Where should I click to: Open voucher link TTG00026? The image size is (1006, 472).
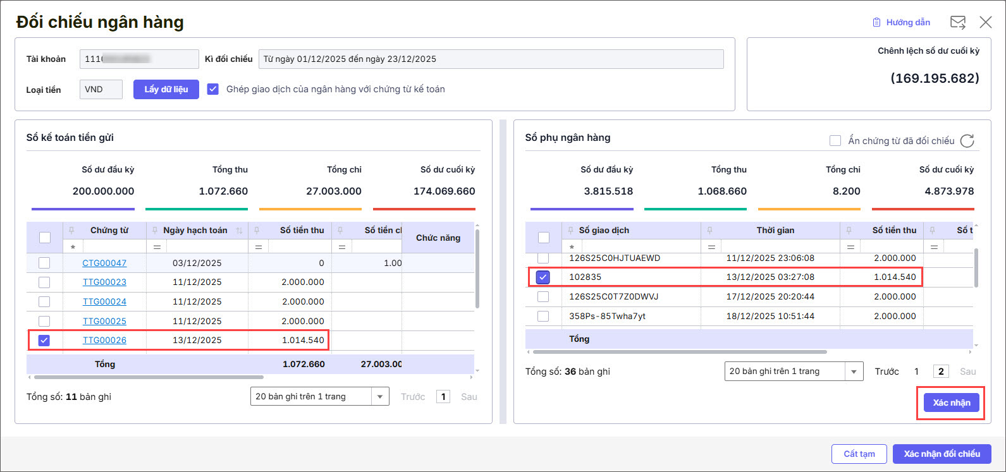coord(104,340)
